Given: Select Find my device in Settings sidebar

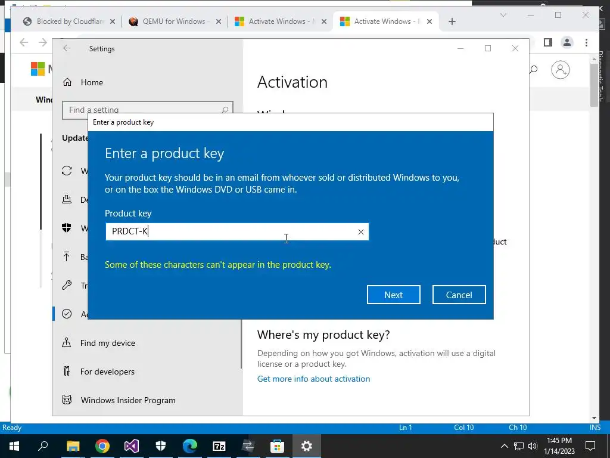Looking at the screenshot, I should tap(108, 343).
